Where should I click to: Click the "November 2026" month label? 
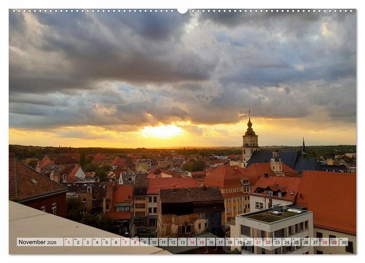tap(37, 242)
